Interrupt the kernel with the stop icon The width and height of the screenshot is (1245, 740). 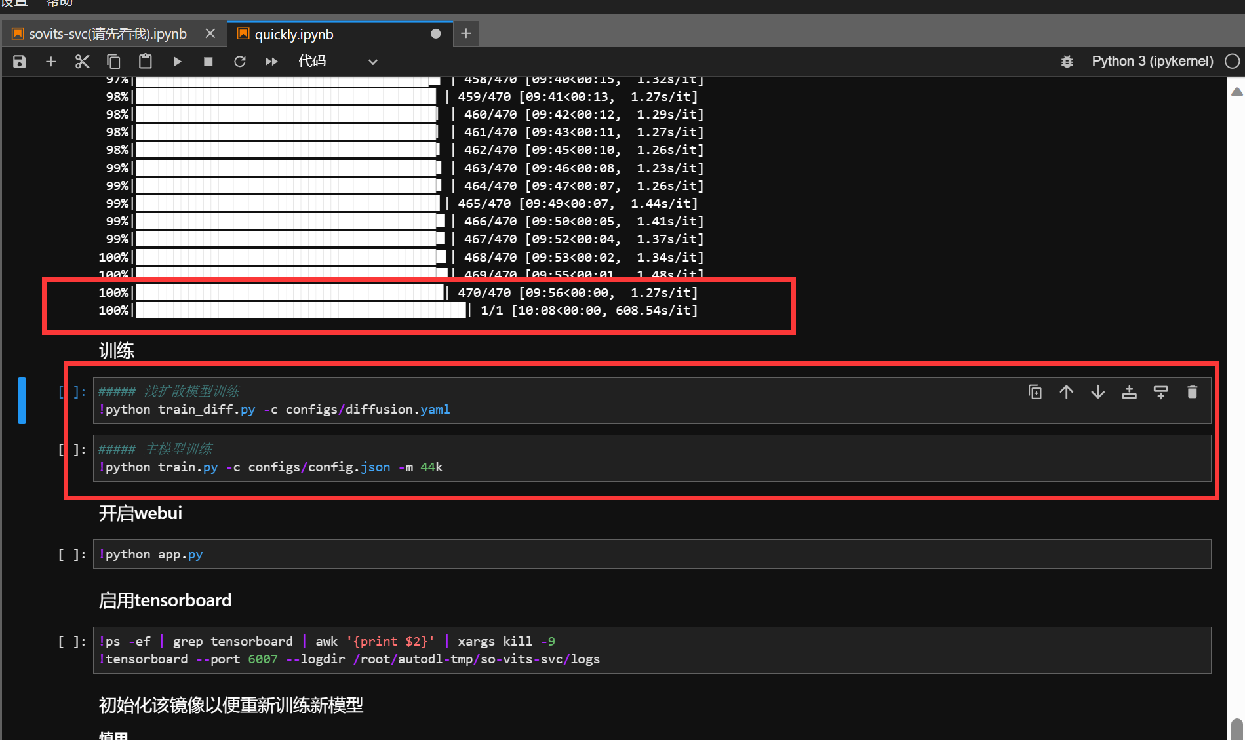pos(208,62)
